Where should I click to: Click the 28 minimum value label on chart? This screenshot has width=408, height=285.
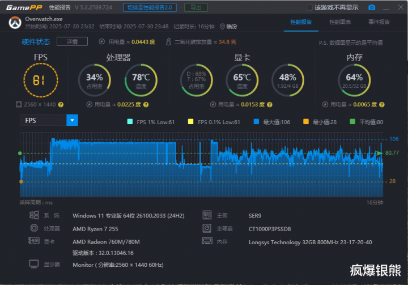[392, 181]
